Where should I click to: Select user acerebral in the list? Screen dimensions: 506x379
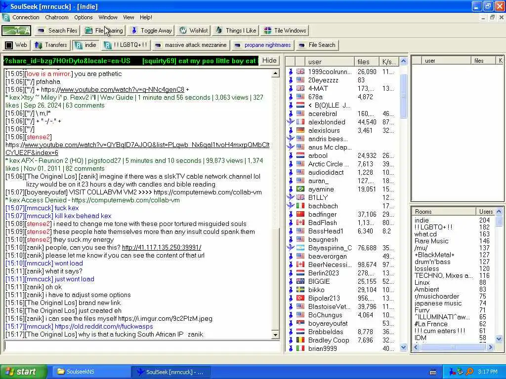pos(322,114)
